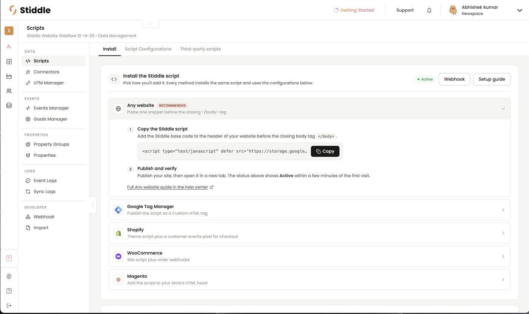Click the script snippet code field
529x314 pixels.
[224, 151]
